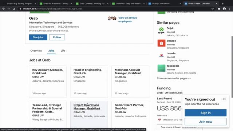233x131 pixels.
Task: Click 'See more info on crunchbase' button
Action: tap(180, 127)
